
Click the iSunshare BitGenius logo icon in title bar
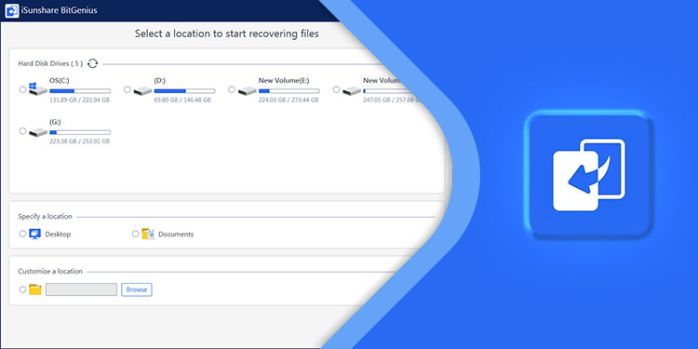11,10
